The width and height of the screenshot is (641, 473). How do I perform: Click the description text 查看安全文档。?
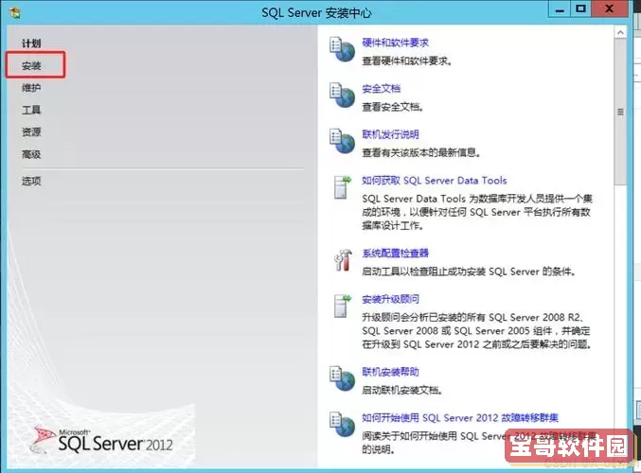(393, 107)
